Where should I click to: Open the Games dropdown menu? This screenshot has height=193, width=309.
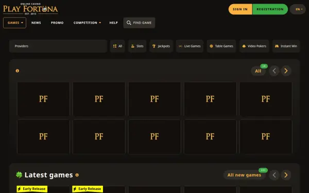[14, 23]
